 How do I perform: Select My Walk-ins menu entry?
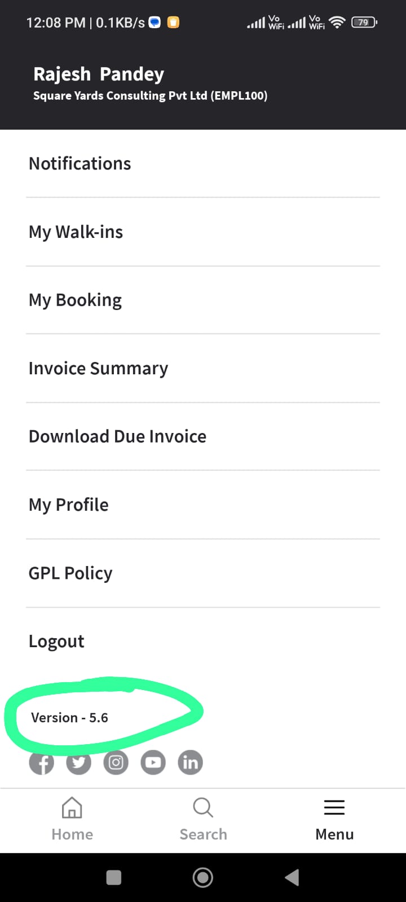(76, 232)
